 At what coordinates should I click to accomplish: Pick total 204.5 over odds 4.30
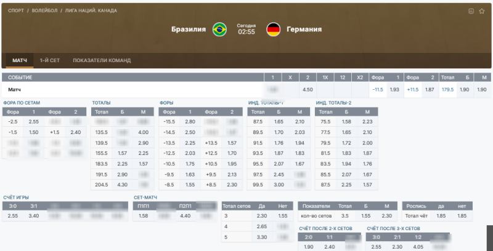coord(122,185)
